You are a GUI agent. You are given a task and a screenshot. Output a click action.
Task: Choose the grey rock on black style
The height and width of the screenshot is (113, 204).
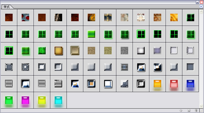pyautogui.click(x=59, y=18)
